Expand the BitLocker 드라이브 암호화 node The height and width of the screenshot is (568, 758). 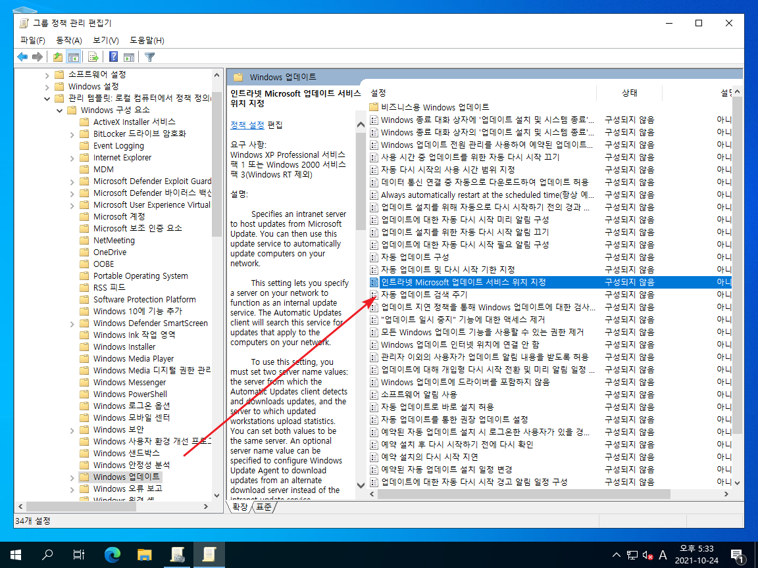pyautogui.click(x=72, y=134)
